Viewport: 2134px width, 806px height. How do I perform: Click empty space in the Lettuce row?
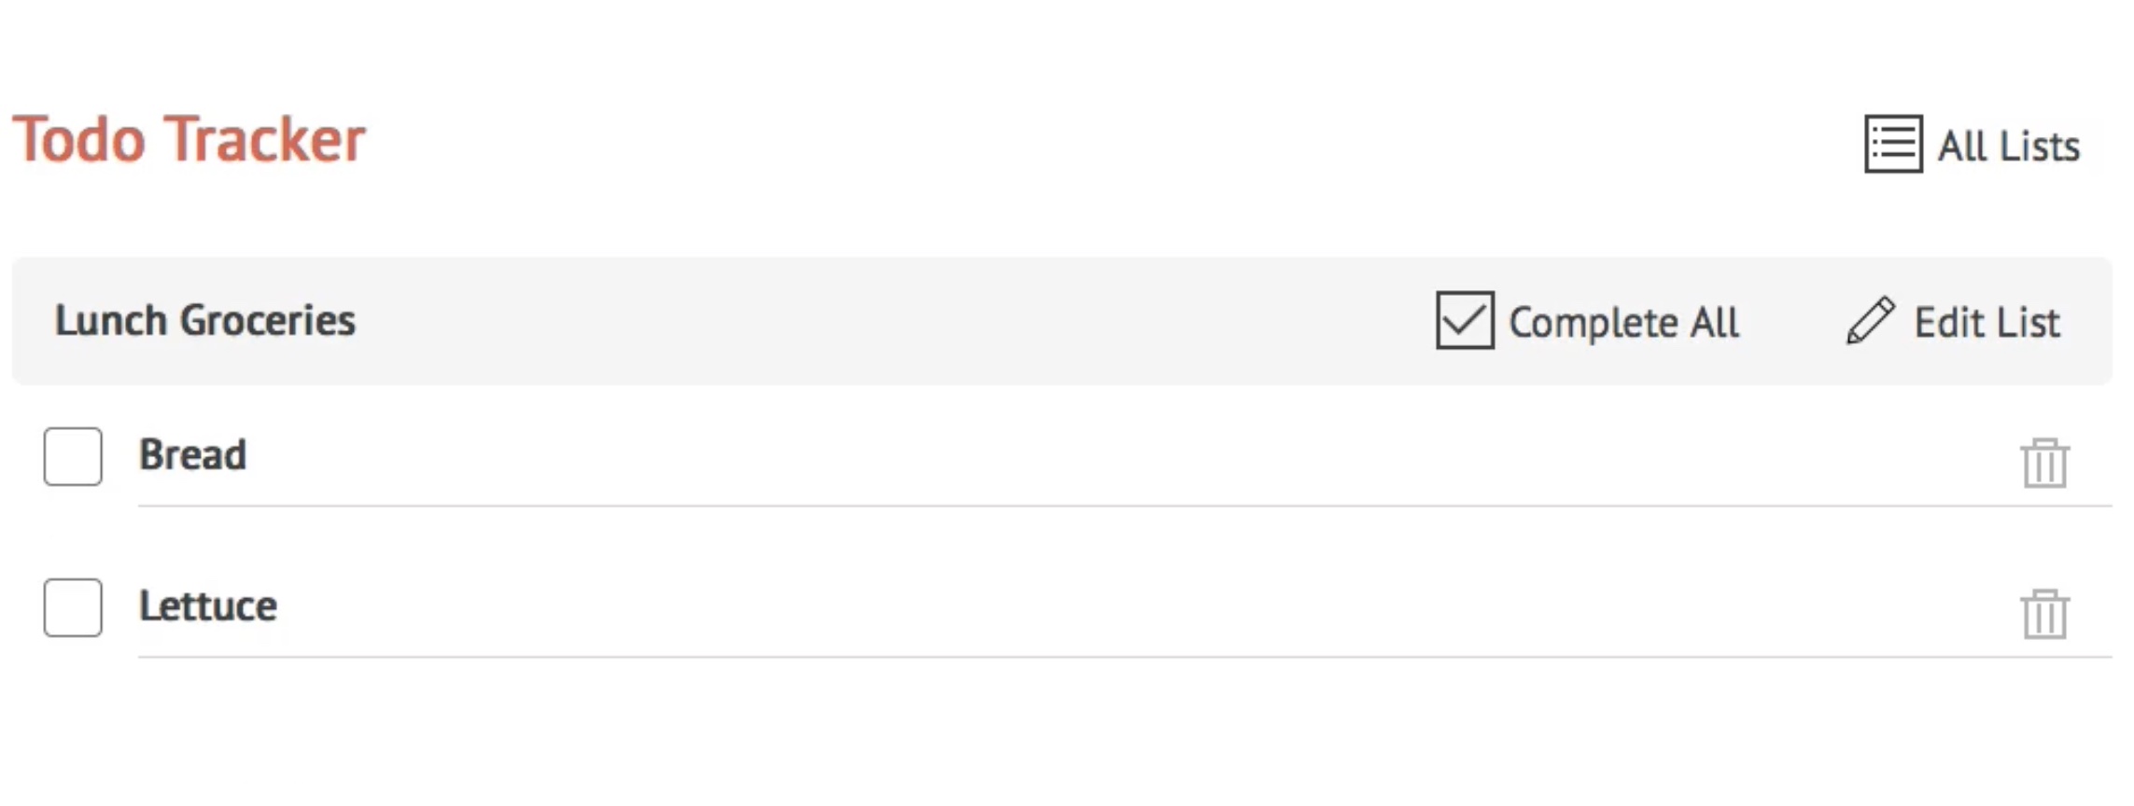pyautogui.click(x=1120, y=607)
